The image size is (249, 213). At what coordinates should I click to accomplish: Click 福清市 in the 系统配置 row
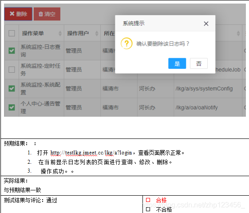coord(111,89)
